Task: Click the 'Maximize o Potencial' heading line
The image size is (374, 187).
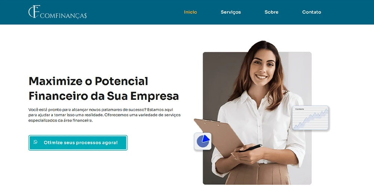Action: [88, 81]
